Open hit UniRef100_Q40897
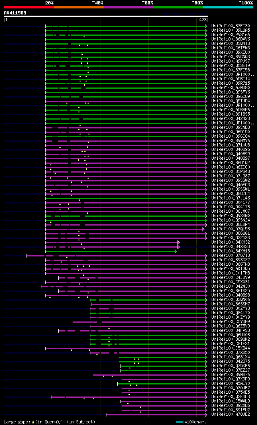 (x=231, y=159)
